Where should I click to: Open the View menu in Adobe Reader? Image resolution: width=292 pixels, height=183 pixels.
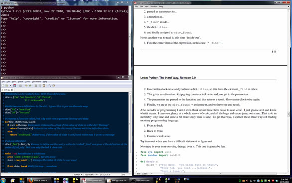point(146,6)
